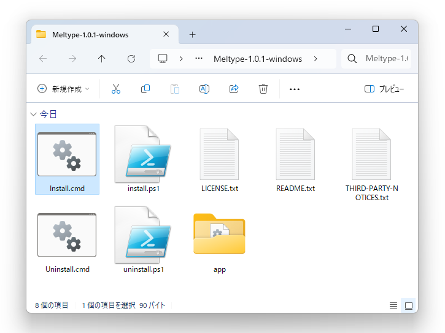The image size is (445, 333).
Task: Collapse the 今日 group
Action: [x=34, y=114]
